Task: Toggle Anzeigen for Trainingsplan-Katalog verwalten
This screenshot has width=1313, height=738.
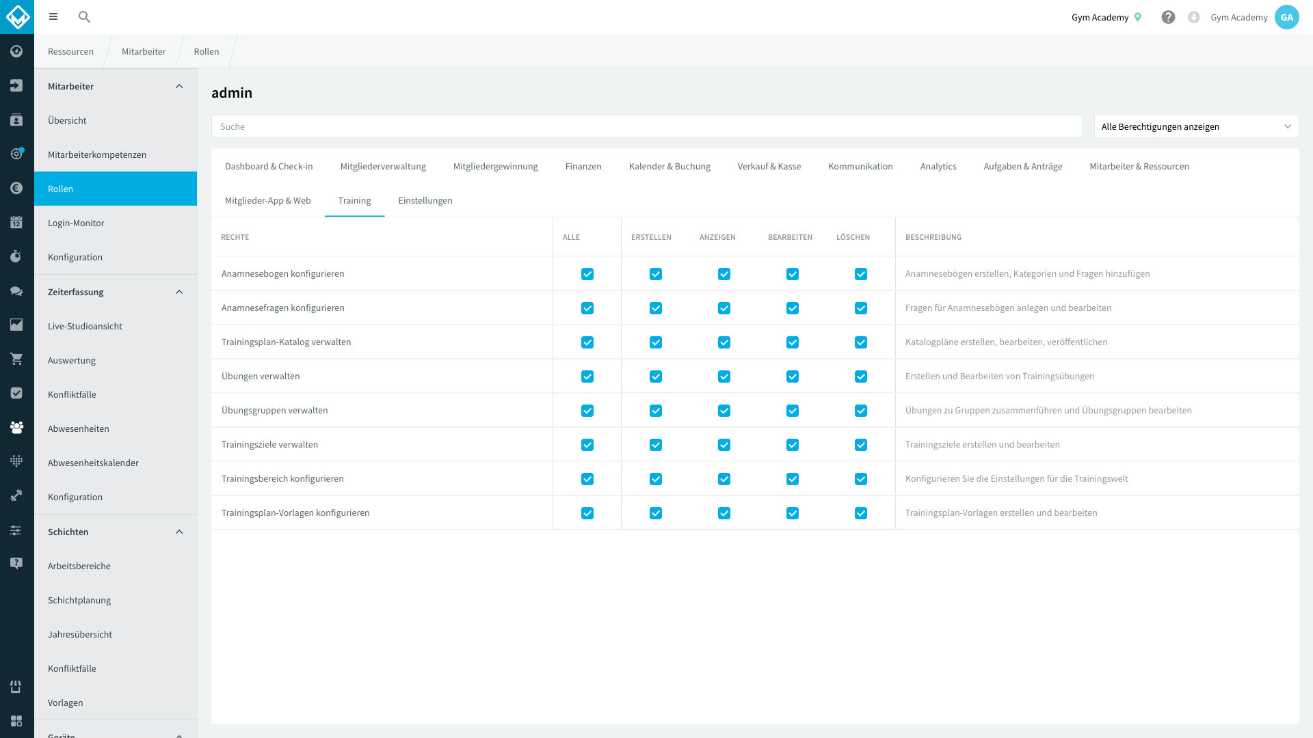Action: pos(724,342)
